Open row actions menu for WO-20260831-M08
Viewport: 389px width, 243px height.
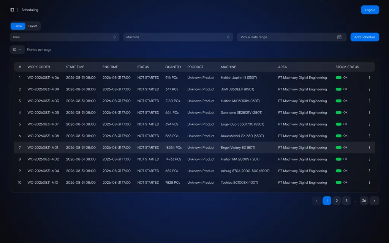tap(369, 136)
